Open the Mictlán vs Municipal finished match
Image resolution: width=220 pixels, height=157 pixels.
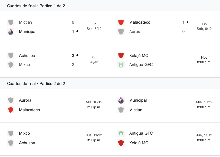[x=43, y=27]
